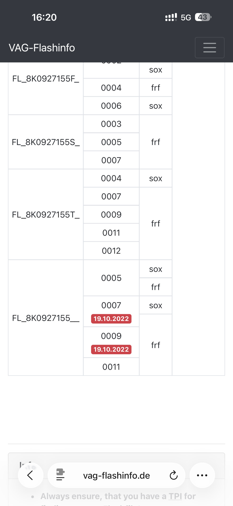Tap the battery indicator in status bar
The image size is (233, 506).
tap(203, 17)
